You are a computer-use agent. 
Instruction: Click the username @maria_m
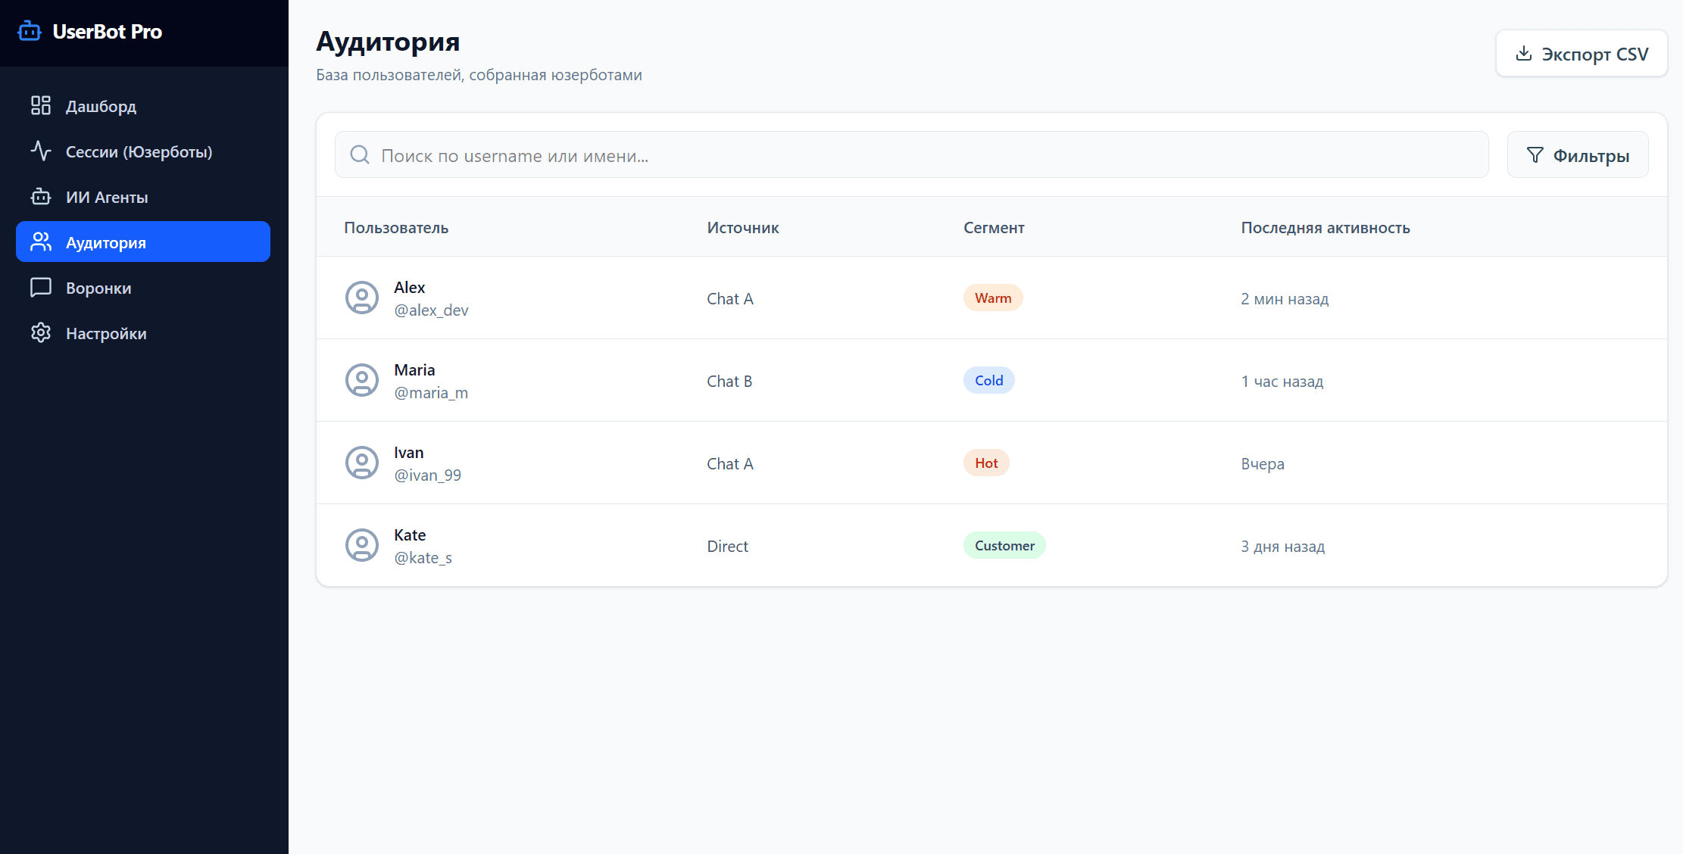(431, 392)
